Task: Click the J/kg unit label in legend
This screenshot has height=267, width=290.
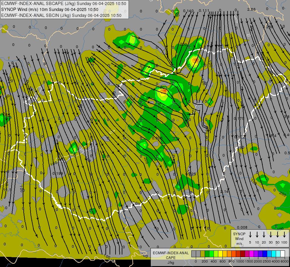Action: tap(171, 263)
